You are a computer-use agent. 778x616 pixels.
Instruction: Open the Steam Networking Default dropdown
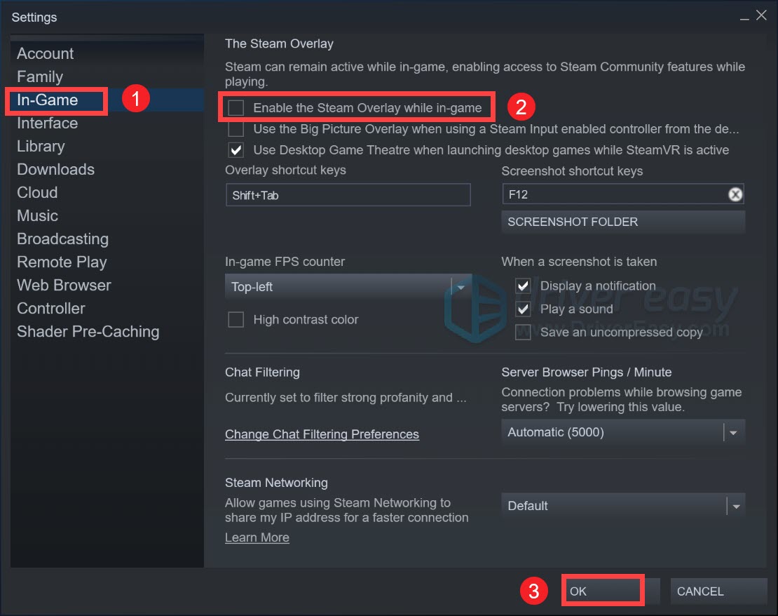click(x=622, y=506)
